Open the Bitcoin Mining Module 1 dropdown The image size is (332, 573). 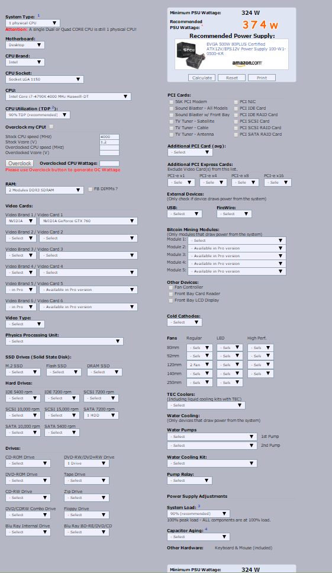(x=237, y=241)
